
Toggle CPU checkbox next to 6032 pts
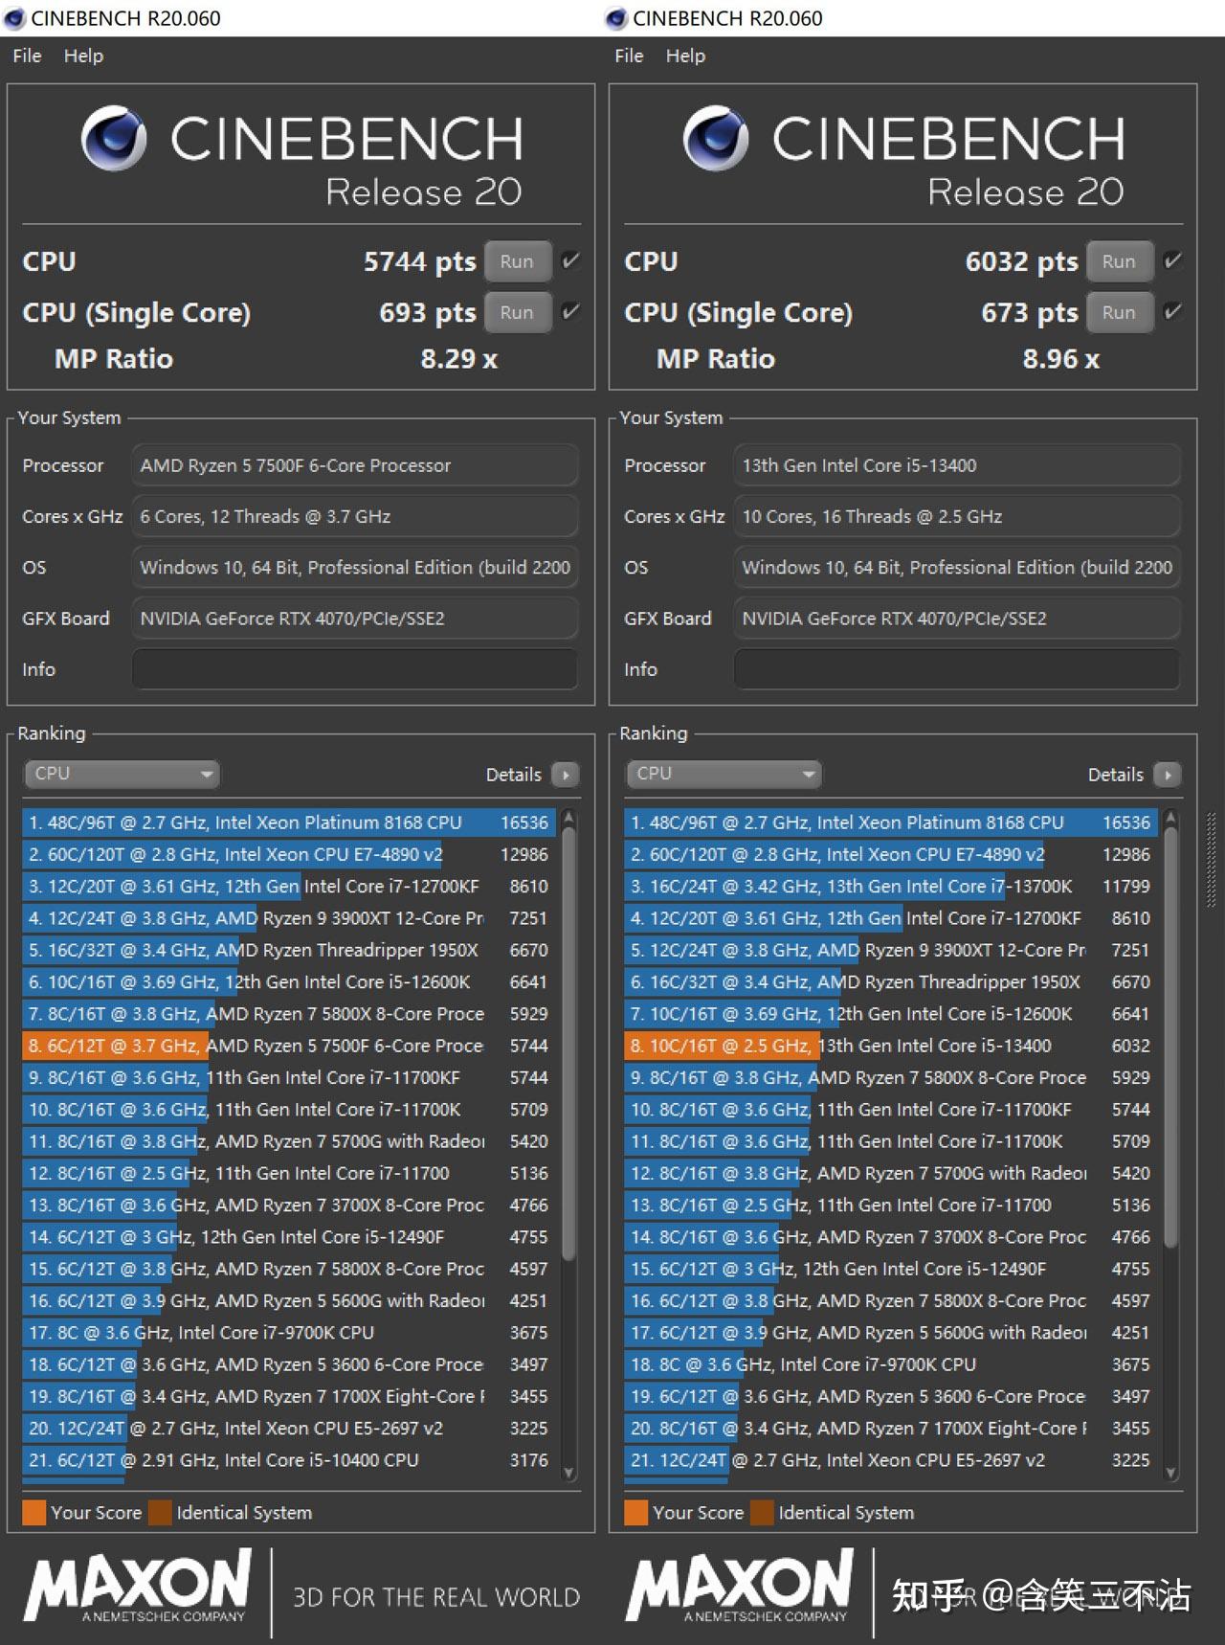[1172, 260]
